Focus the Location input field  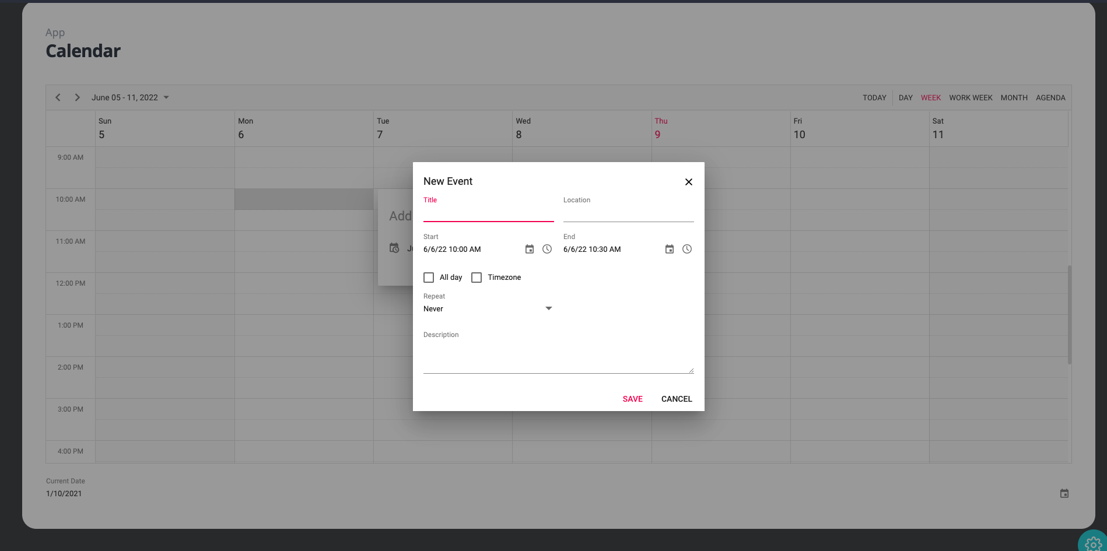[x=629, y=213]
